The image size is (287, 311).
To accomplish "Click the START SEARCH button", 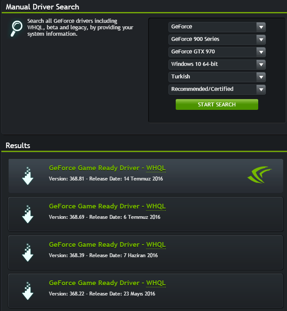I will (217, 105).
